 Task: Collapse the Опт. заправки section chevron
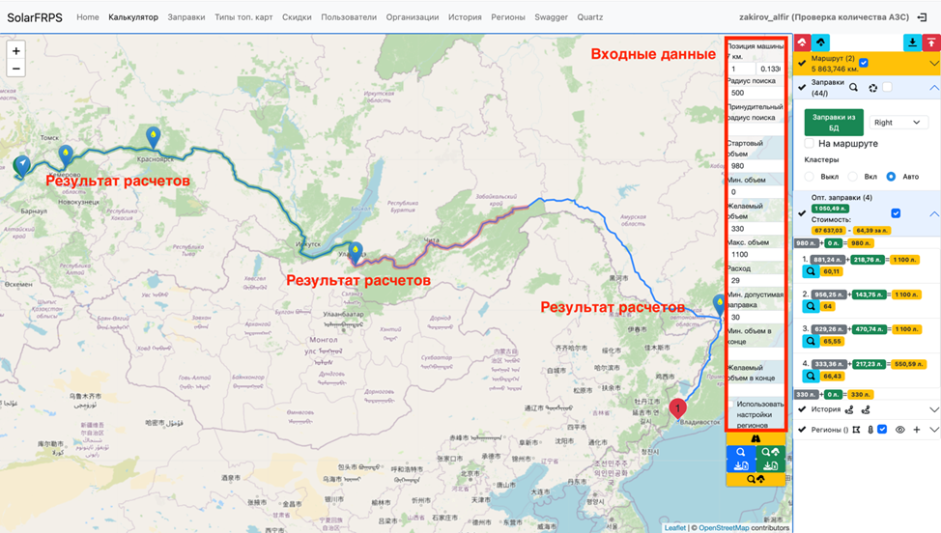coord(934,213)
